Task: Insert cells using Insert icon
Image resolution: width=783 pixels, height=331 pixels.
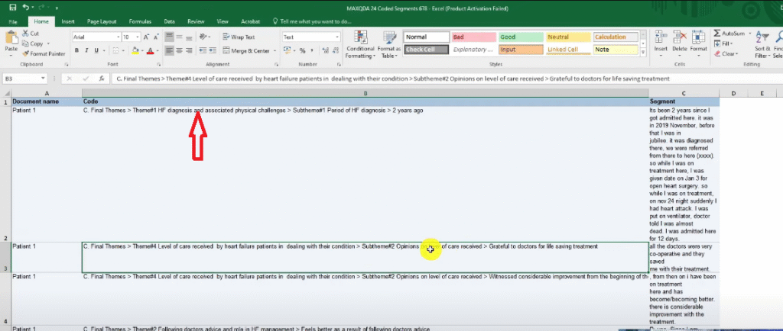Action: pos(661,41)
